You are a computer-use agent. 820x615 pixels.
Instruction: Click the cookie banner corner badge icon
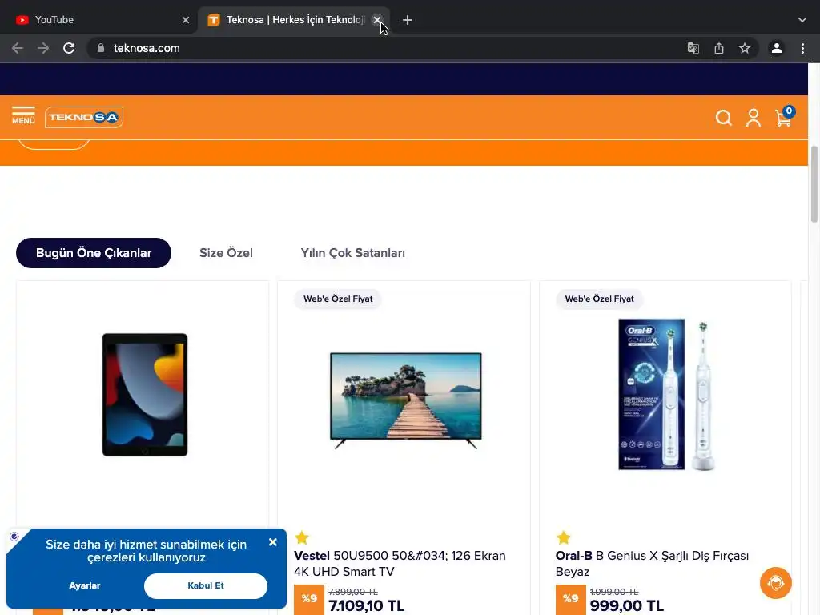(14, 536)
